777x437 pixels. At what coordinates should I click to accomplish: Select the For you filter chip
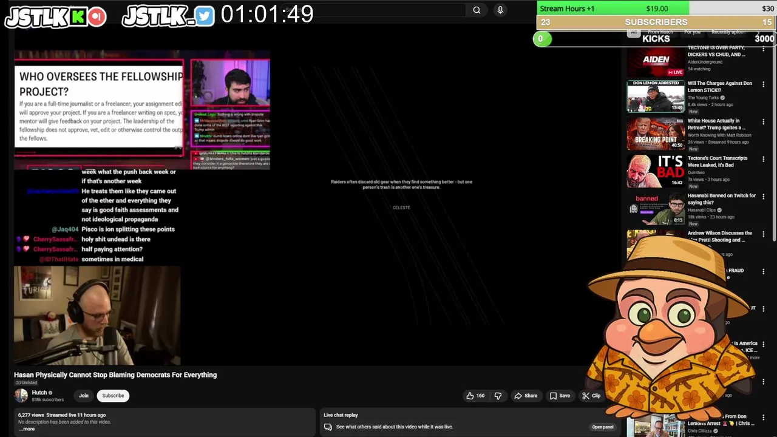coord(693,32)
